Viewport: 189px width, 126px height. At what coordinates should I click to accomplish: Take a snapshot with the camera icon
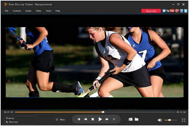click(130, 119)
